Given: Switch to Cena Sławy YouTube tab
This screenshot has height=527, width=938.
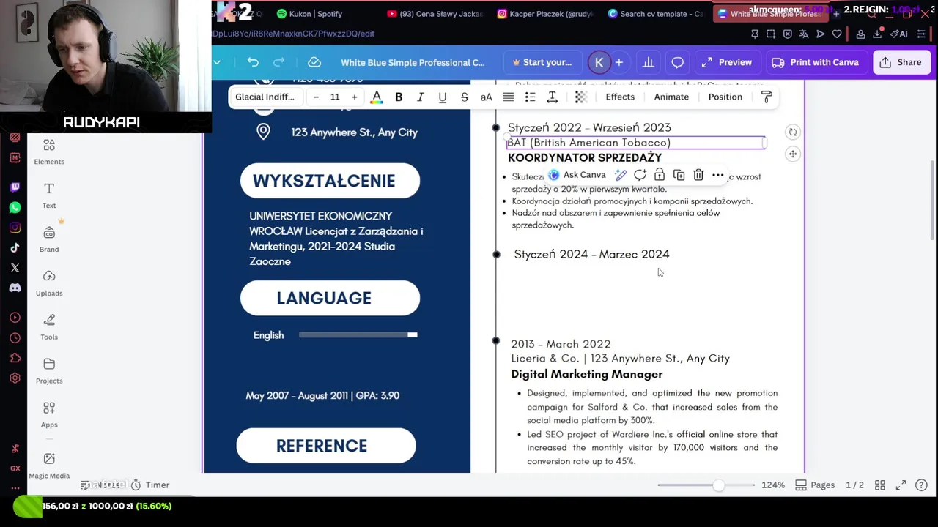Looking at the screenshot, I should click(x=435, y=13).
